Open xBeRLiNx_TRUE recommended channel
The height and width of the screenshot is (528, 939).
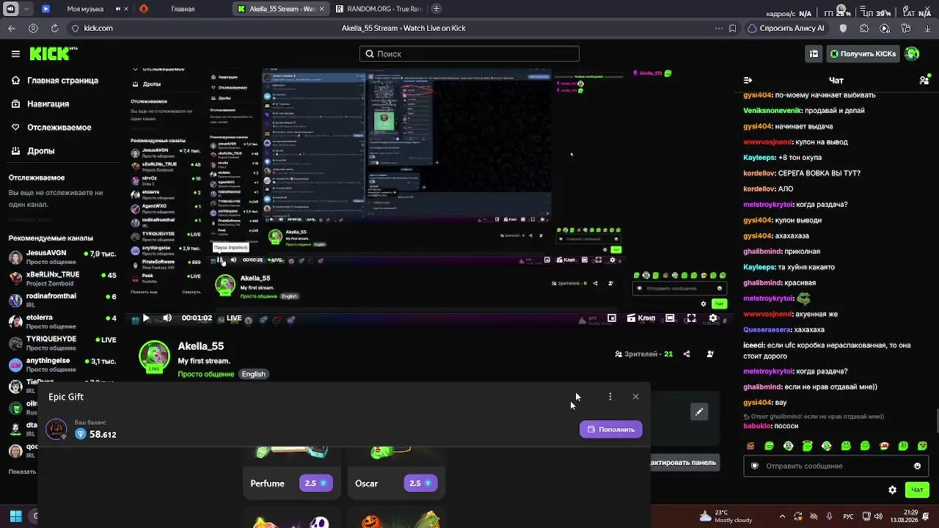coord(62,279)
